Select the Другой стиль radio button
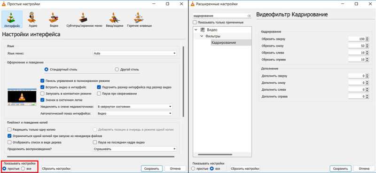376x173 pixels. point(117,70)
